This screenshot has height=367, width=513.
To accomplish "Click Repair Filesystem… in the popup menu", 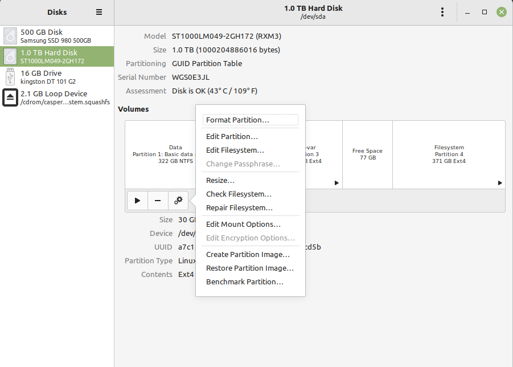I will 239,208.
